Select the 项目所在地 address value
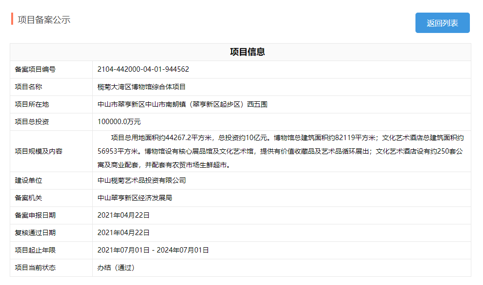483x285 pixels. (182, 104)
